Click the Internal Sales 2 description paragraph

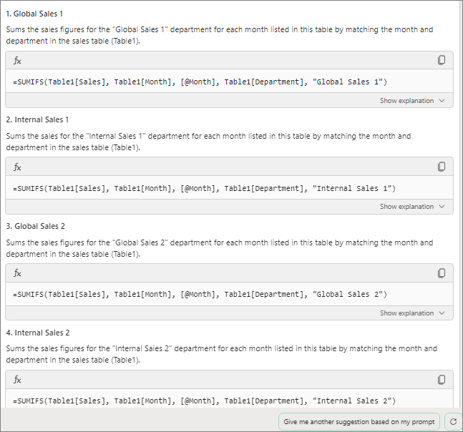[x=222, y=354]
